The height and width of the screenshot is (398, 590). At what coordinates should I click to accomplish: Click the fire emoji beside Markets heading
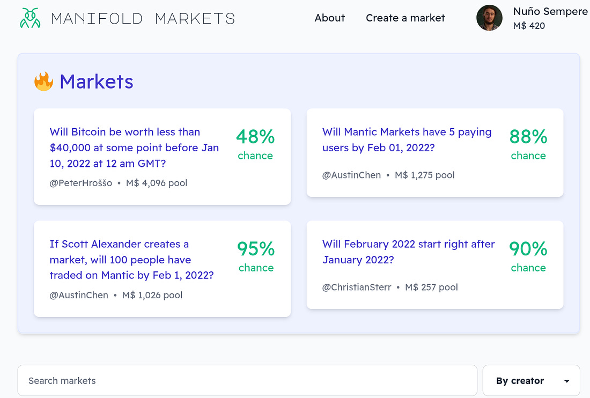click(x=43, y=82)
